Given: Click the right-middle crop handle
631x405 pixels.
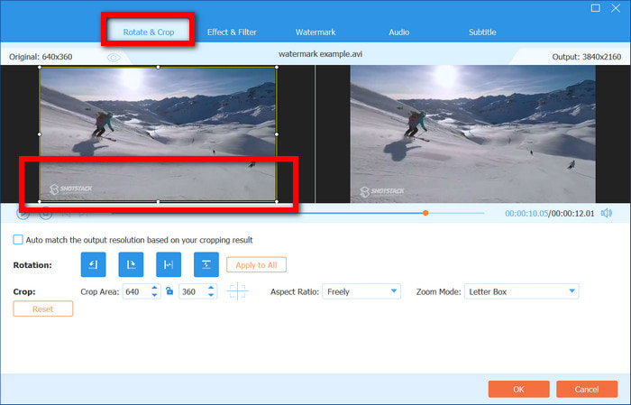Looking at the screenshot, I should pos(277,134).
